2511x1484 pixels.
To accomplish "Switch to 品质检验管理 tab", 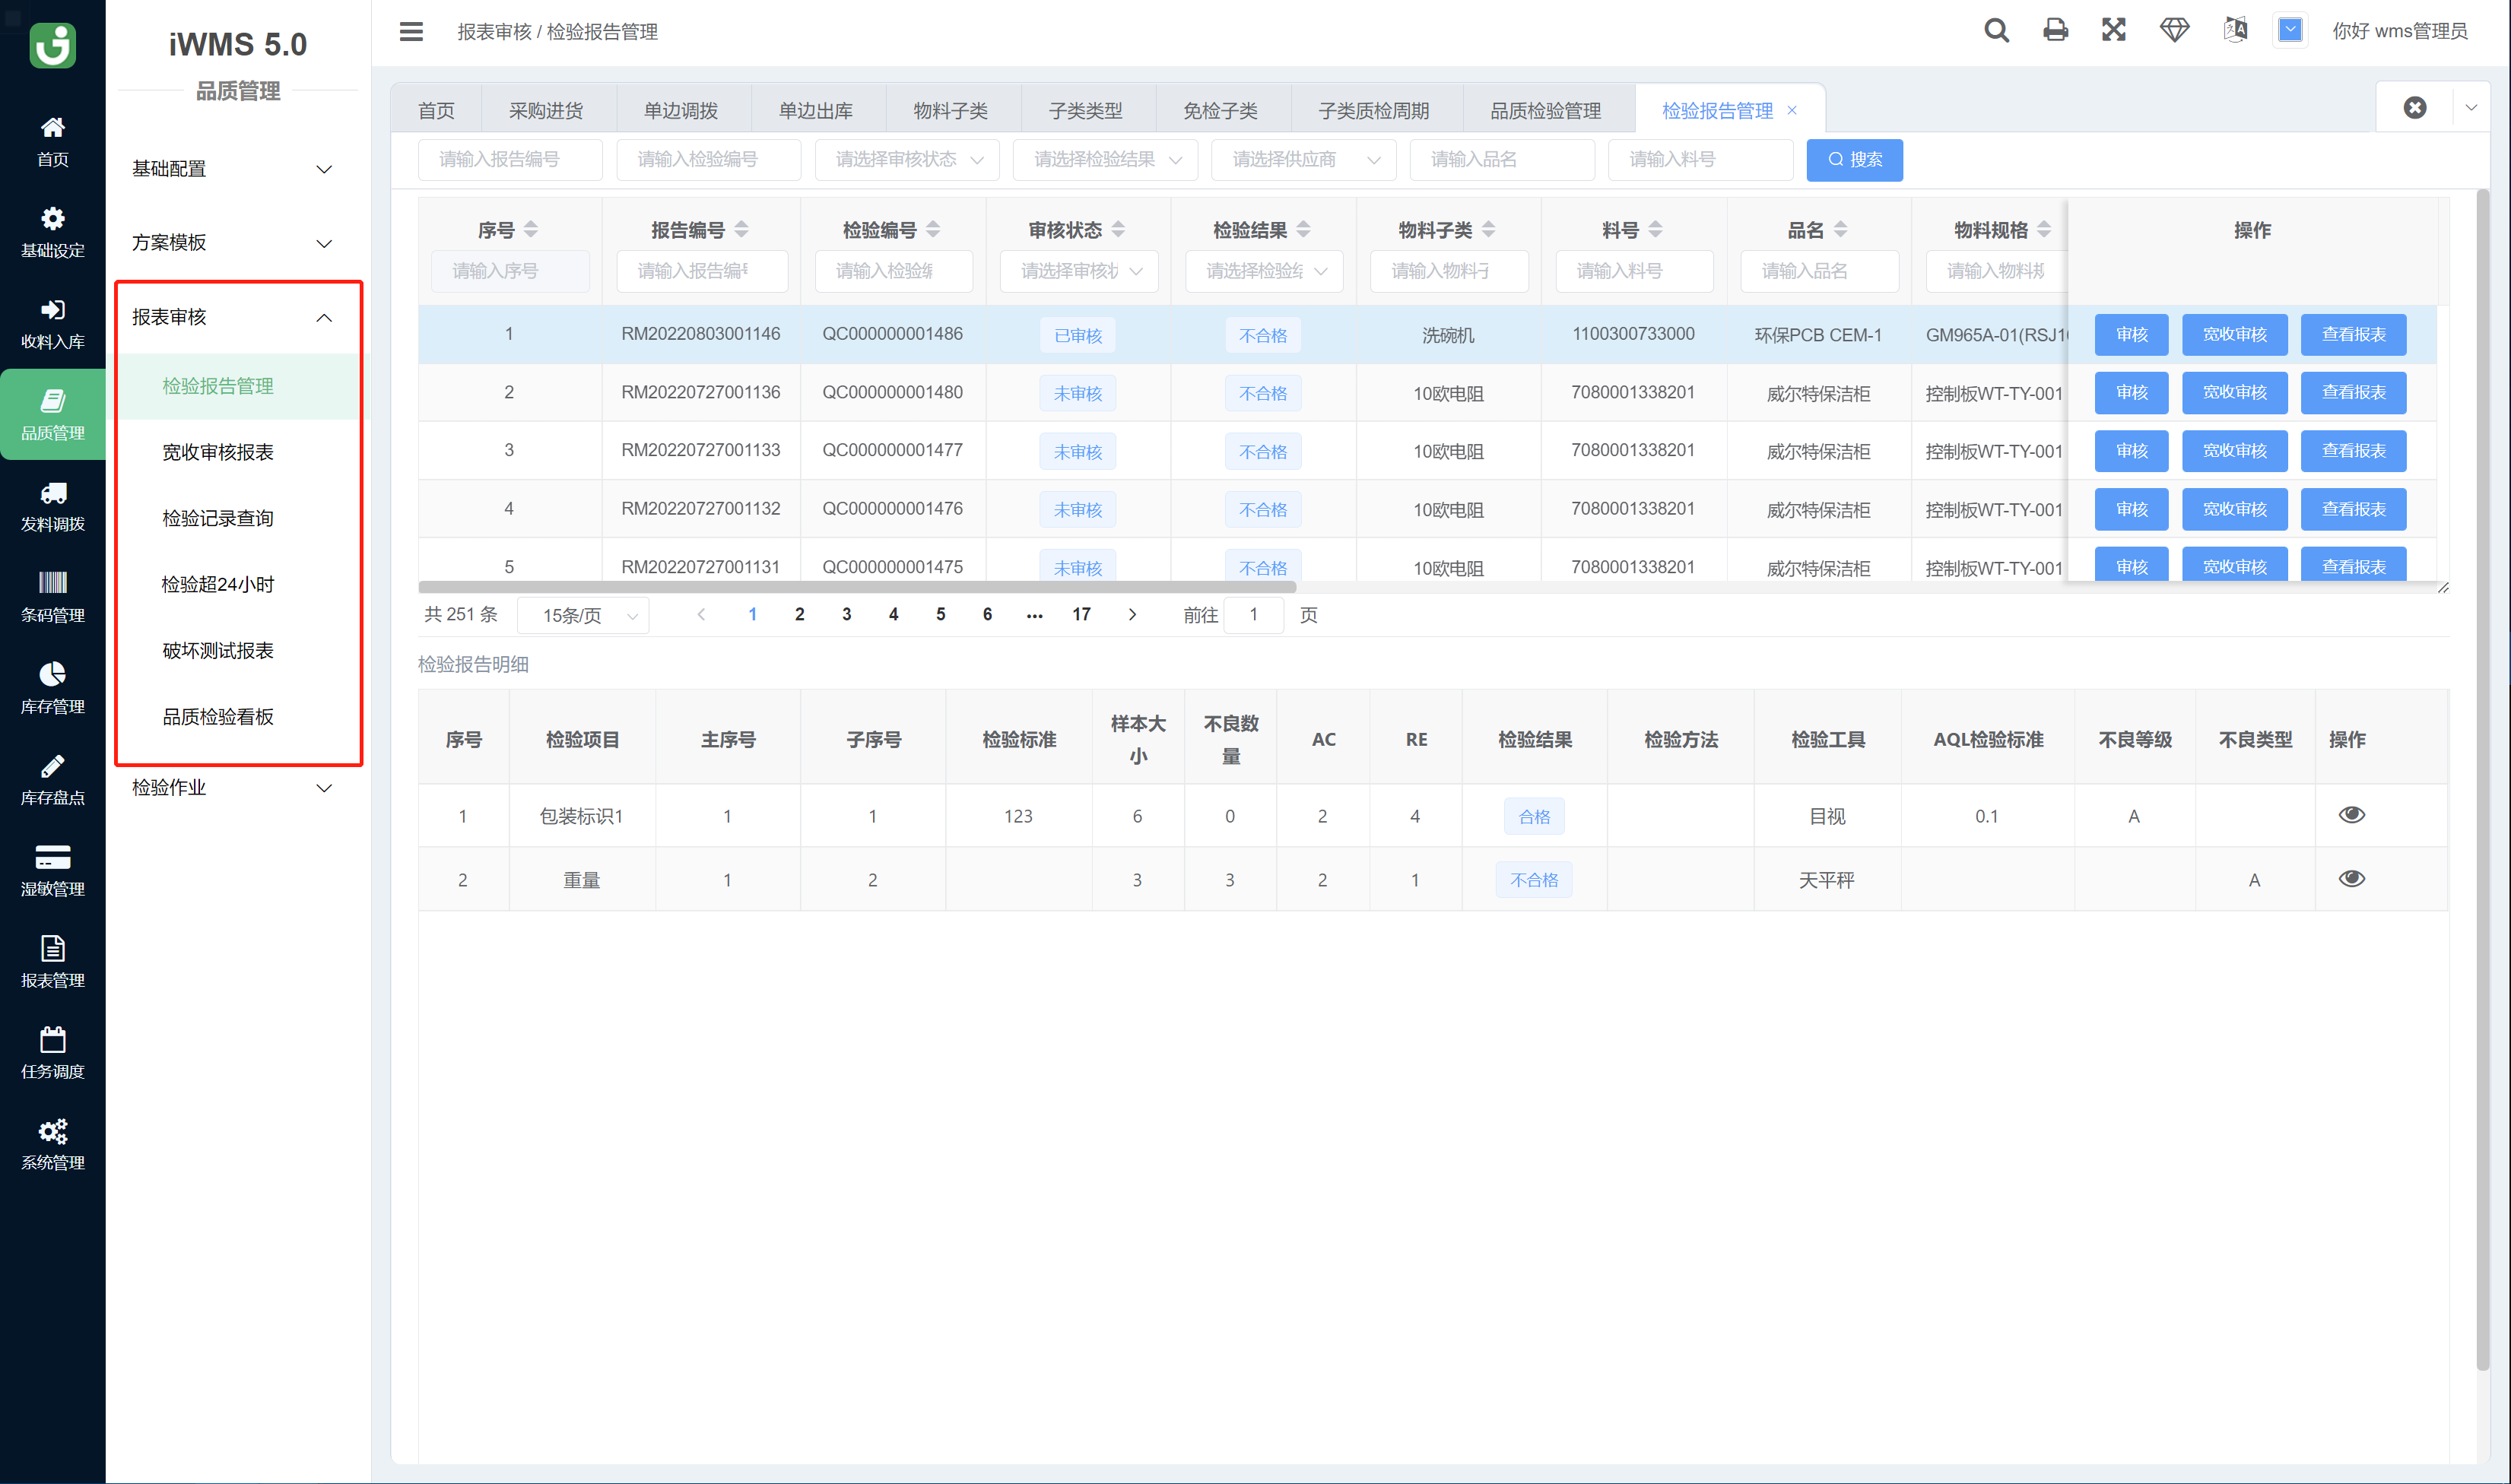I will pyautogui.click(x=1545, y=110).
